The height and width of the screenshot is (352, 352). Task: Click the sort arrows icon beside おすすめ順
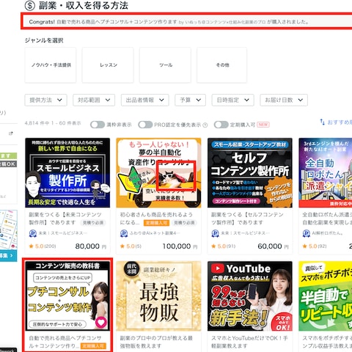[x=323, y=122]
